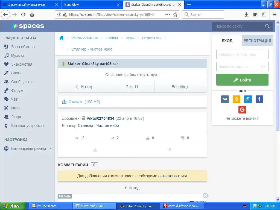The height and width of the screenshot is (210, 280).
Task: Switch to the 'Доступ к сайту ограничен' tab
Action: pyautogui.click(x=31, y=5)
